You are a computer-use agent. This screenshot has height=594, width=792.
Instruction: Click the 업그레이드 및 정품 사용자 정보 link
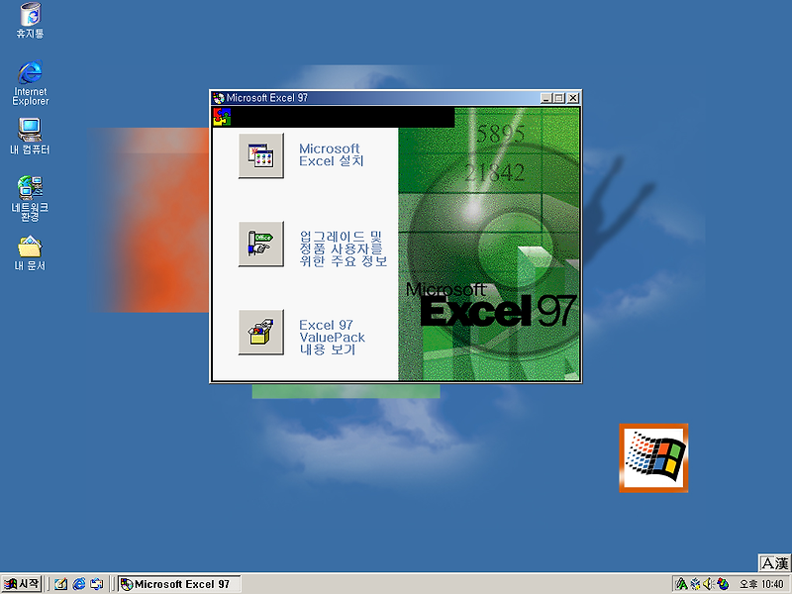342,246
